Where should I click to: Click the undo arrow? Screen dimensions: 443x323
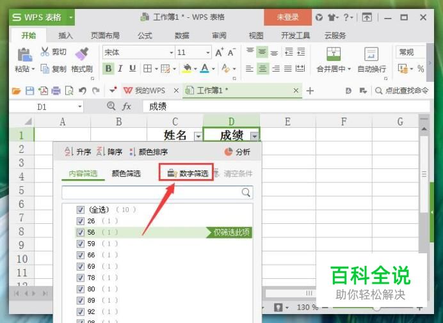click(x=82, y=91)
